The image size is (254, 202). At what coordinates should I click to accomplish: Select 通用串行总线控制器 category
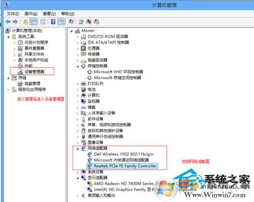coord(105,137)
